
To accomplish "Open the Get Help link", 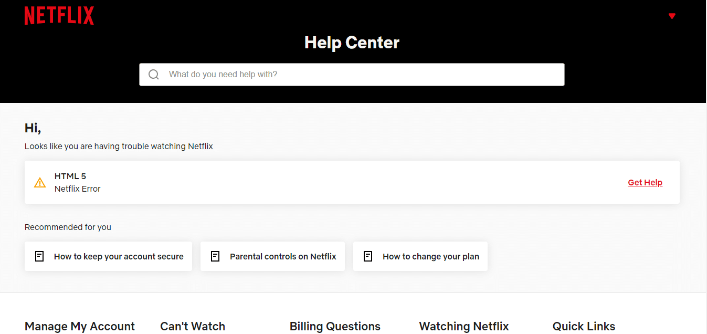I will pos(645,183).
